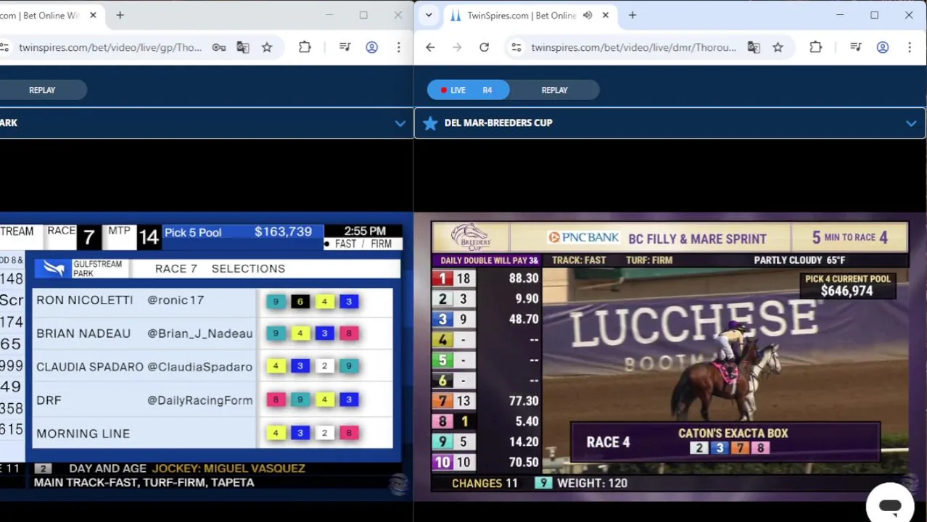Switch to LIVE R4 video feed
Image resolution: width=927 pixels, height=522 pixels.
tap(468, 90)
